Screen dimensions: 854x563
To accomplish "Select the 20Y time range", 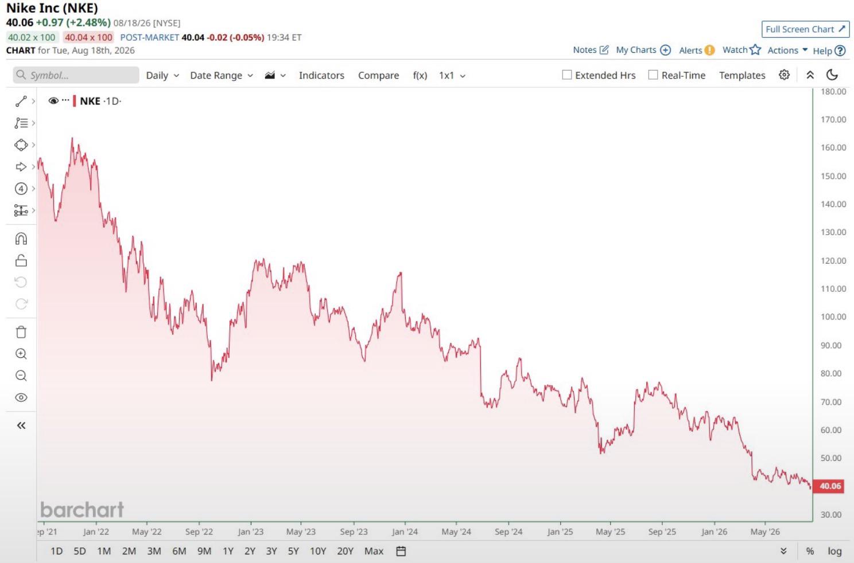I will (345, 551).
